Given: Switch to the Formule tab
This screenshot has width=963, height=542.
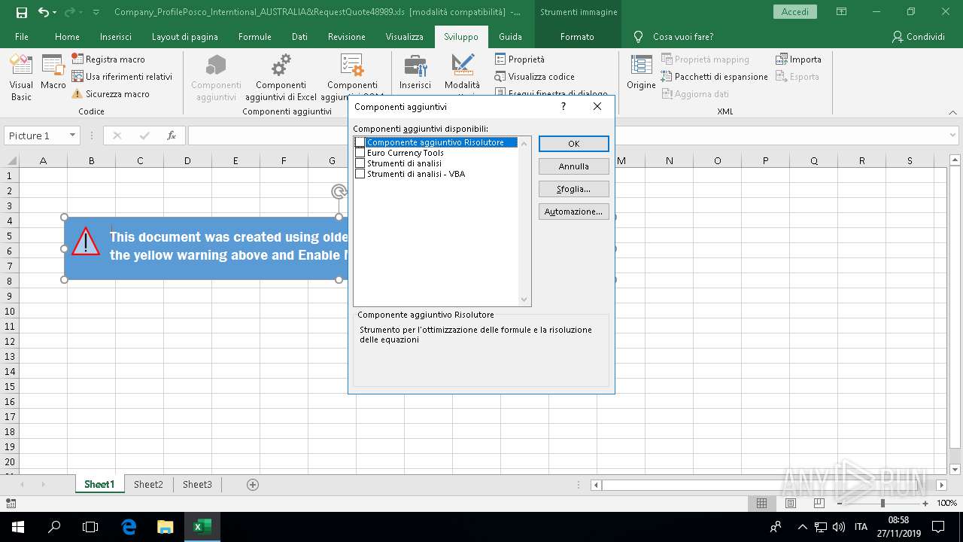Looking at the screenshot, I should pyautogui.click(x=255, y=37).
